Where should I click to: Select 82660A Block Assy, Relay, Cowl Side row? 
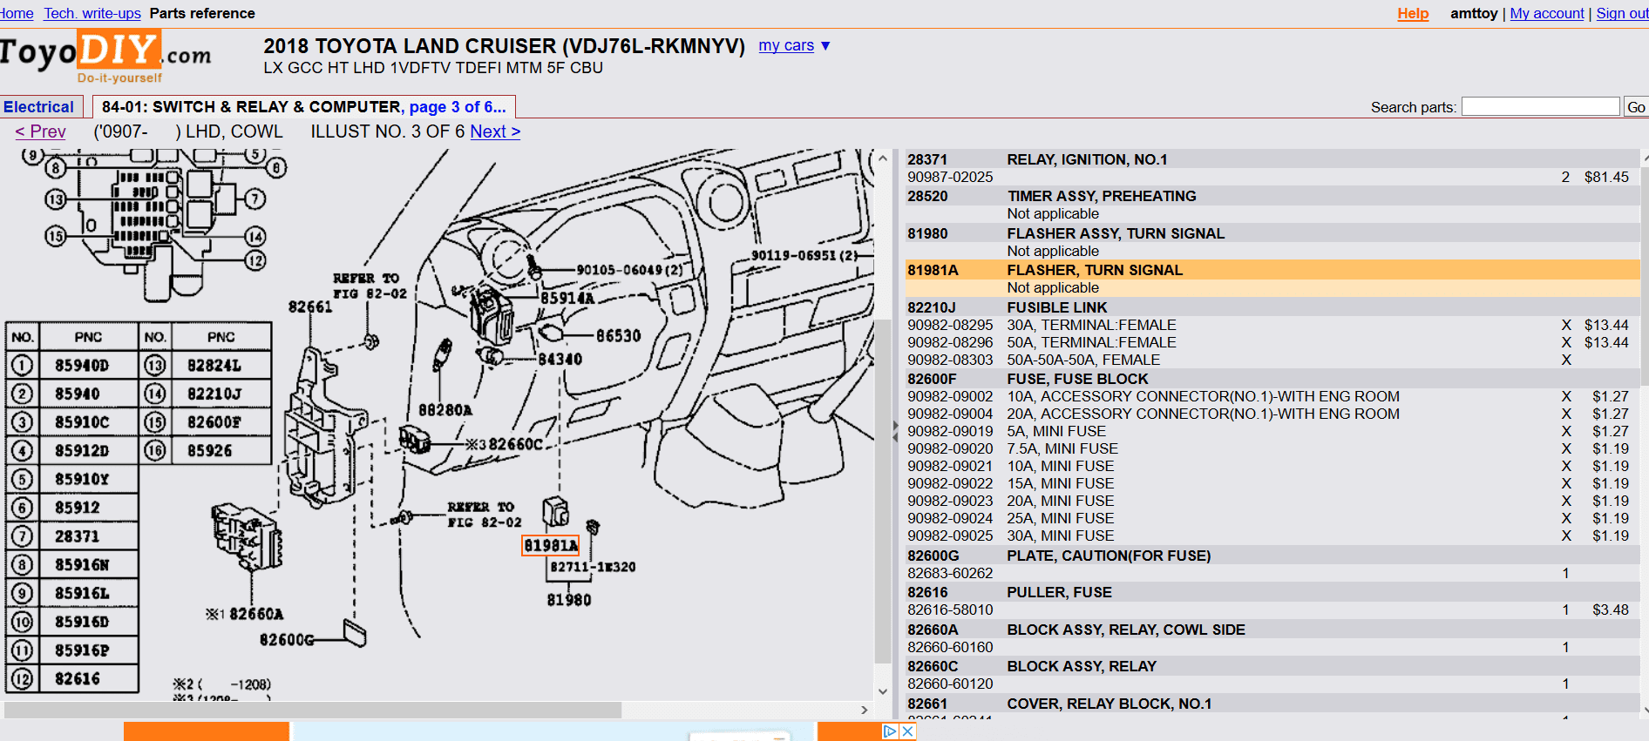coord(1272,630)
